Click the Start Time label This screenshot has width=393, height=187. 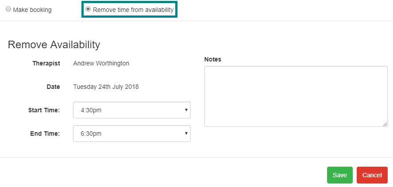tap(44, 110)
